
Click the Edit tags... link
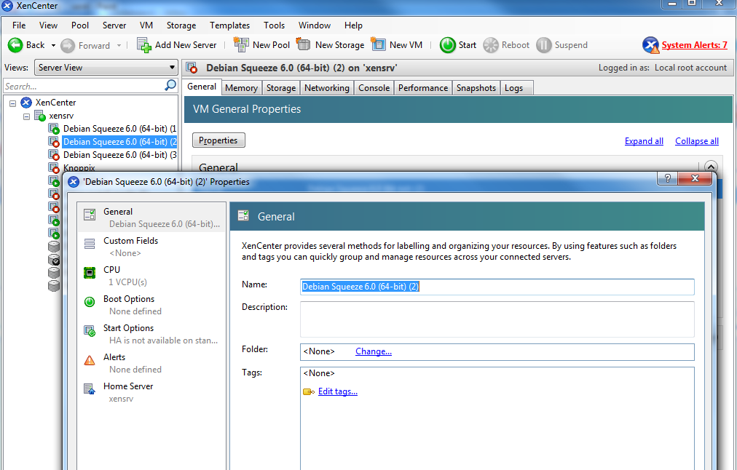pyautogui.click(x=337, y=391)
